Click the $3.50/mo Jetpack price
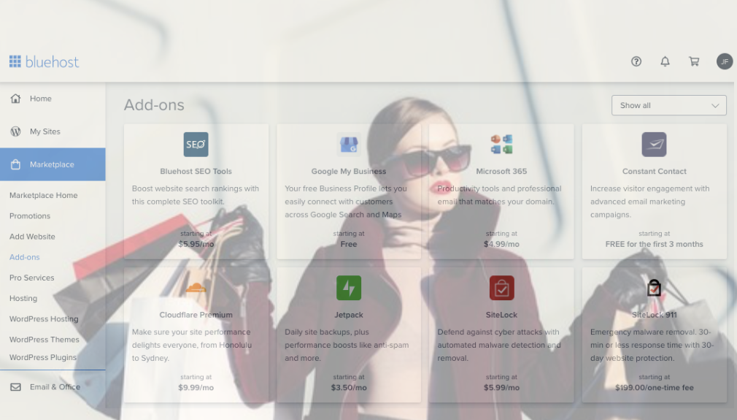Viewport: 737px width, 420px height. (x=349, y=388)
